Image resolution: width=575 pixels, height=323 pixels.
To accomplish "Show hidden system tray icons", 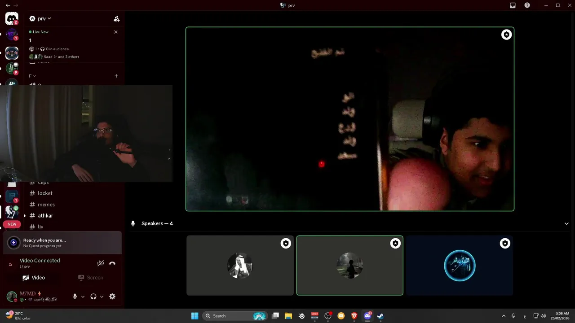I will [504, 316].
